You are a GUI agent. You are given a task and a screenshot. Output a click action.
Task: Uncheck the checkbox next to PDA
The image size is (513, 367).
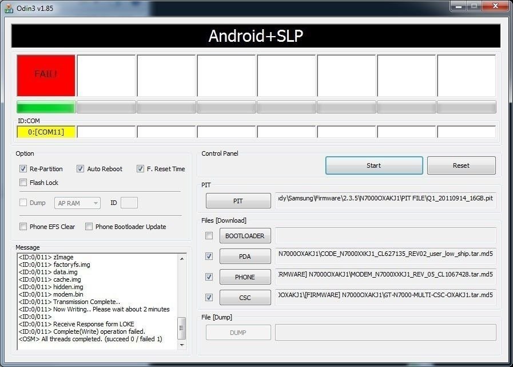coord(209,256)
